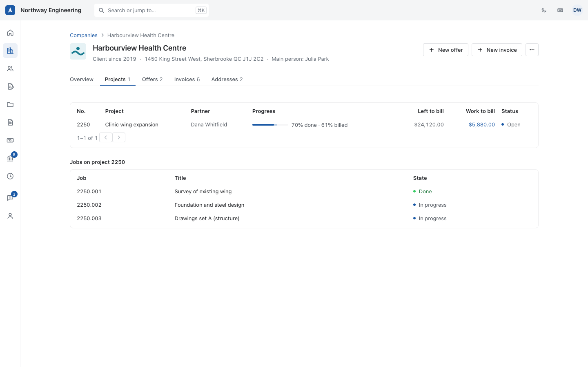Switch to the Offers tab
588x367 pixels.
tap(152, 79)
